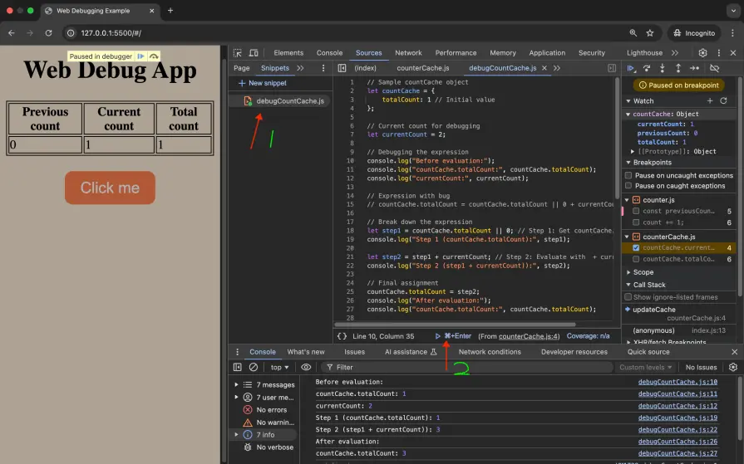Switch to the Network tab
Image resolution: width=744 pixels, height=464 pixels.
coord(408,52)
